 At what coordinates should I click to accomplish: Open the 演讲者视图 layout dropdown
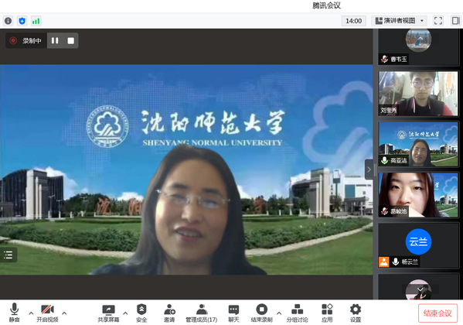(399, 21)
